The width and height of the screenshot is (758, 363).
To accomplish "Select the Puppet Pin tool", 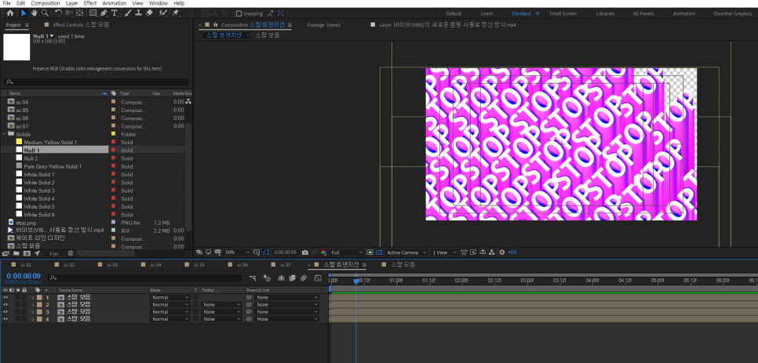I will point(175,13).
